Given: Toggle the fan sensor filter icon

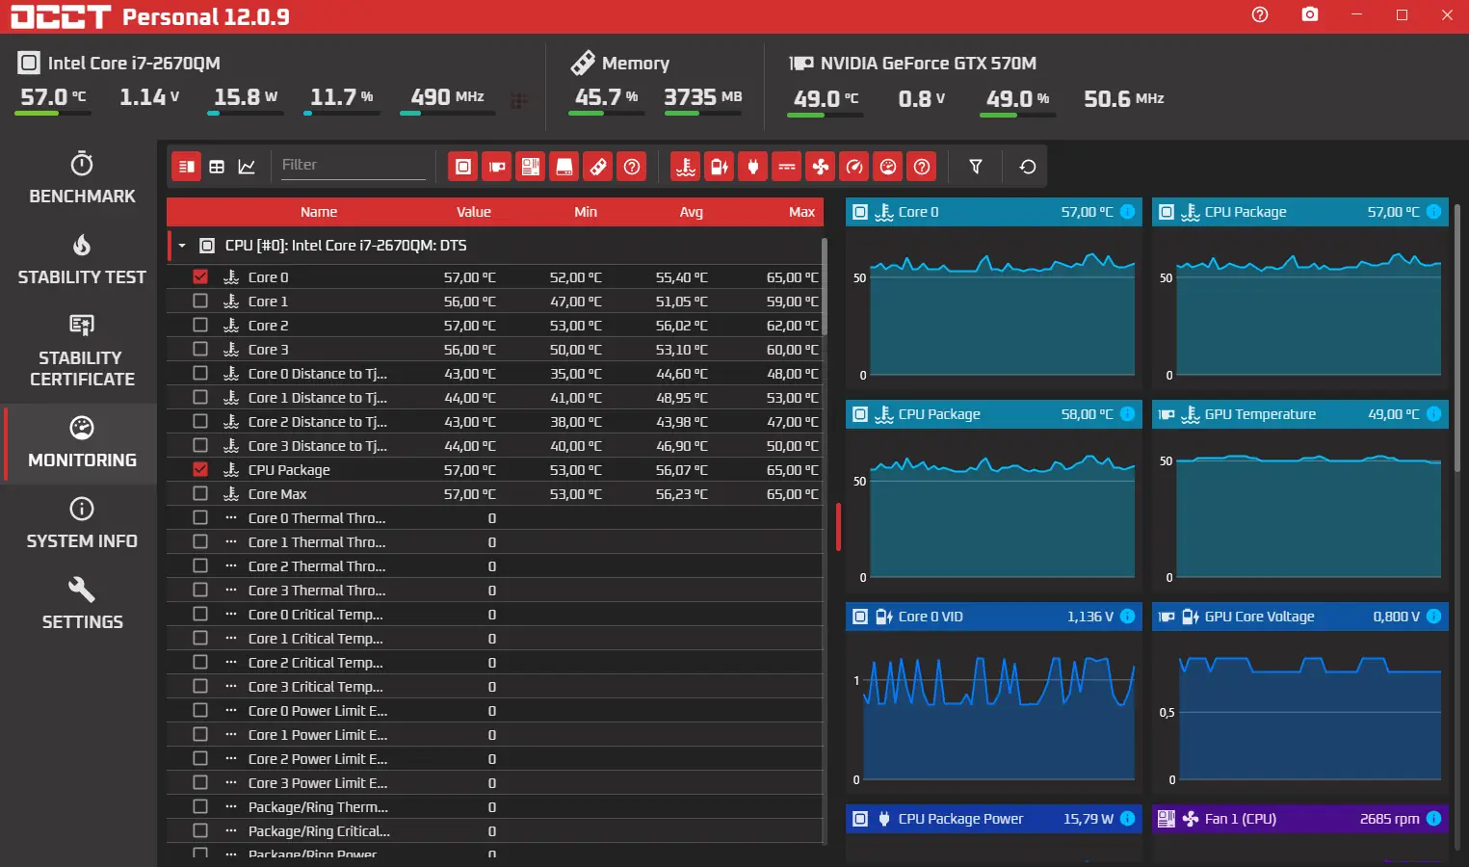Looking at the screenshot, I should [x=821, y=167].
